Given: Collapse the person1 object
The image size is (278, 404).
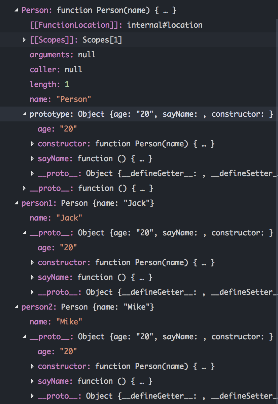Looking at the screenshot, I should tap(16, 203).
